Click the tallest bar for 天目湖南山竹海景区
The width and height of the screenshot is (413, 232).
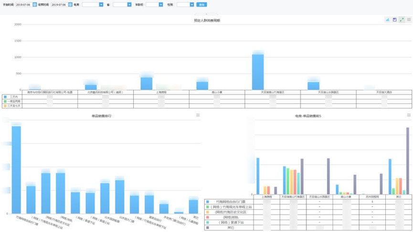click(258, 72)
